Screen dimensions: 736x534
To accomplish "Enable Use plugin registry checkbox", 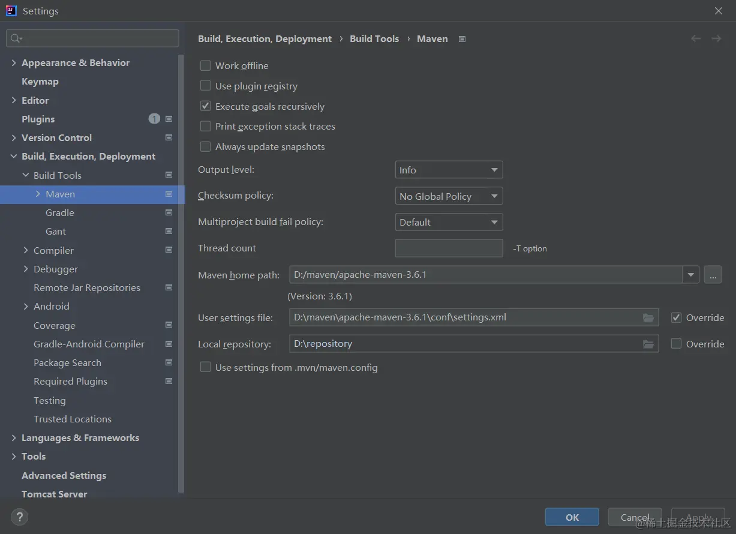I will [x=205, y=86].
